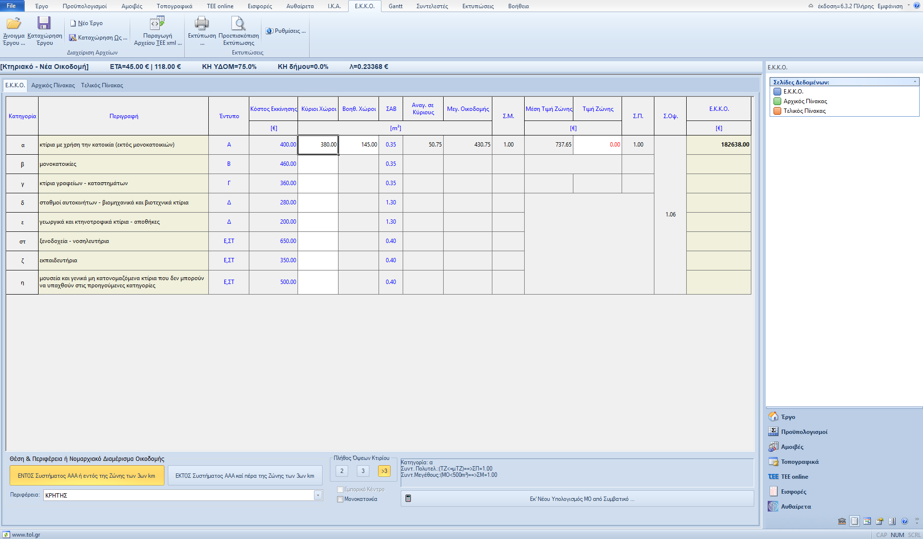
Task: Save project with Καταχώρηση Έργου floppy icon
Action: [44, 23]
